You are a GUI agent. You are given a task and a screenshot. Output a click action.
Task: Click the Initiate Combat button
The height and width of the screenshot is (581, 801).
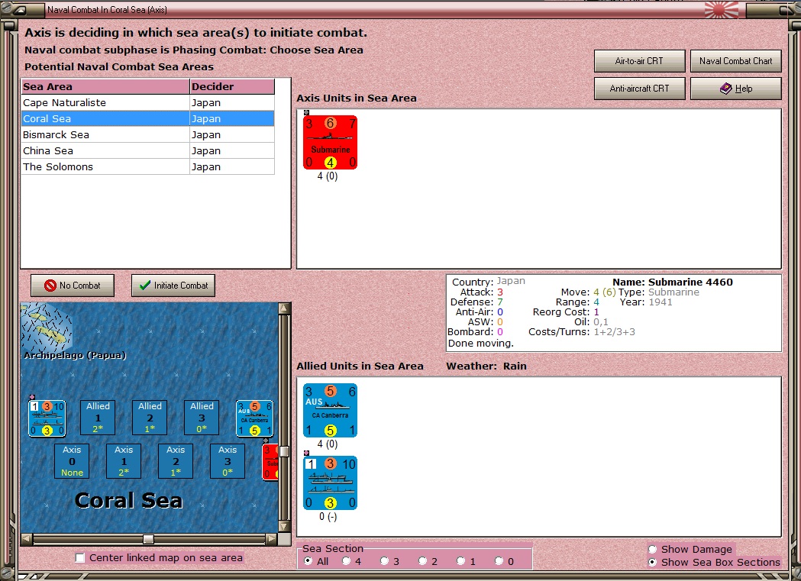click(x=173, y=286)
